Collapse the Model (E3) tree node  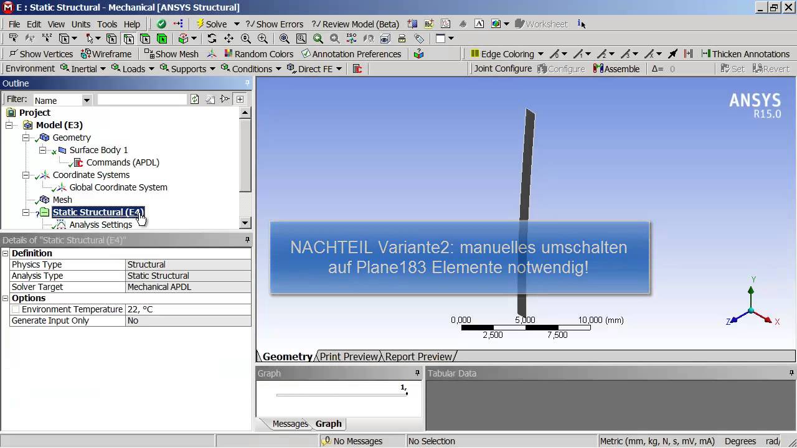(9, 125)
